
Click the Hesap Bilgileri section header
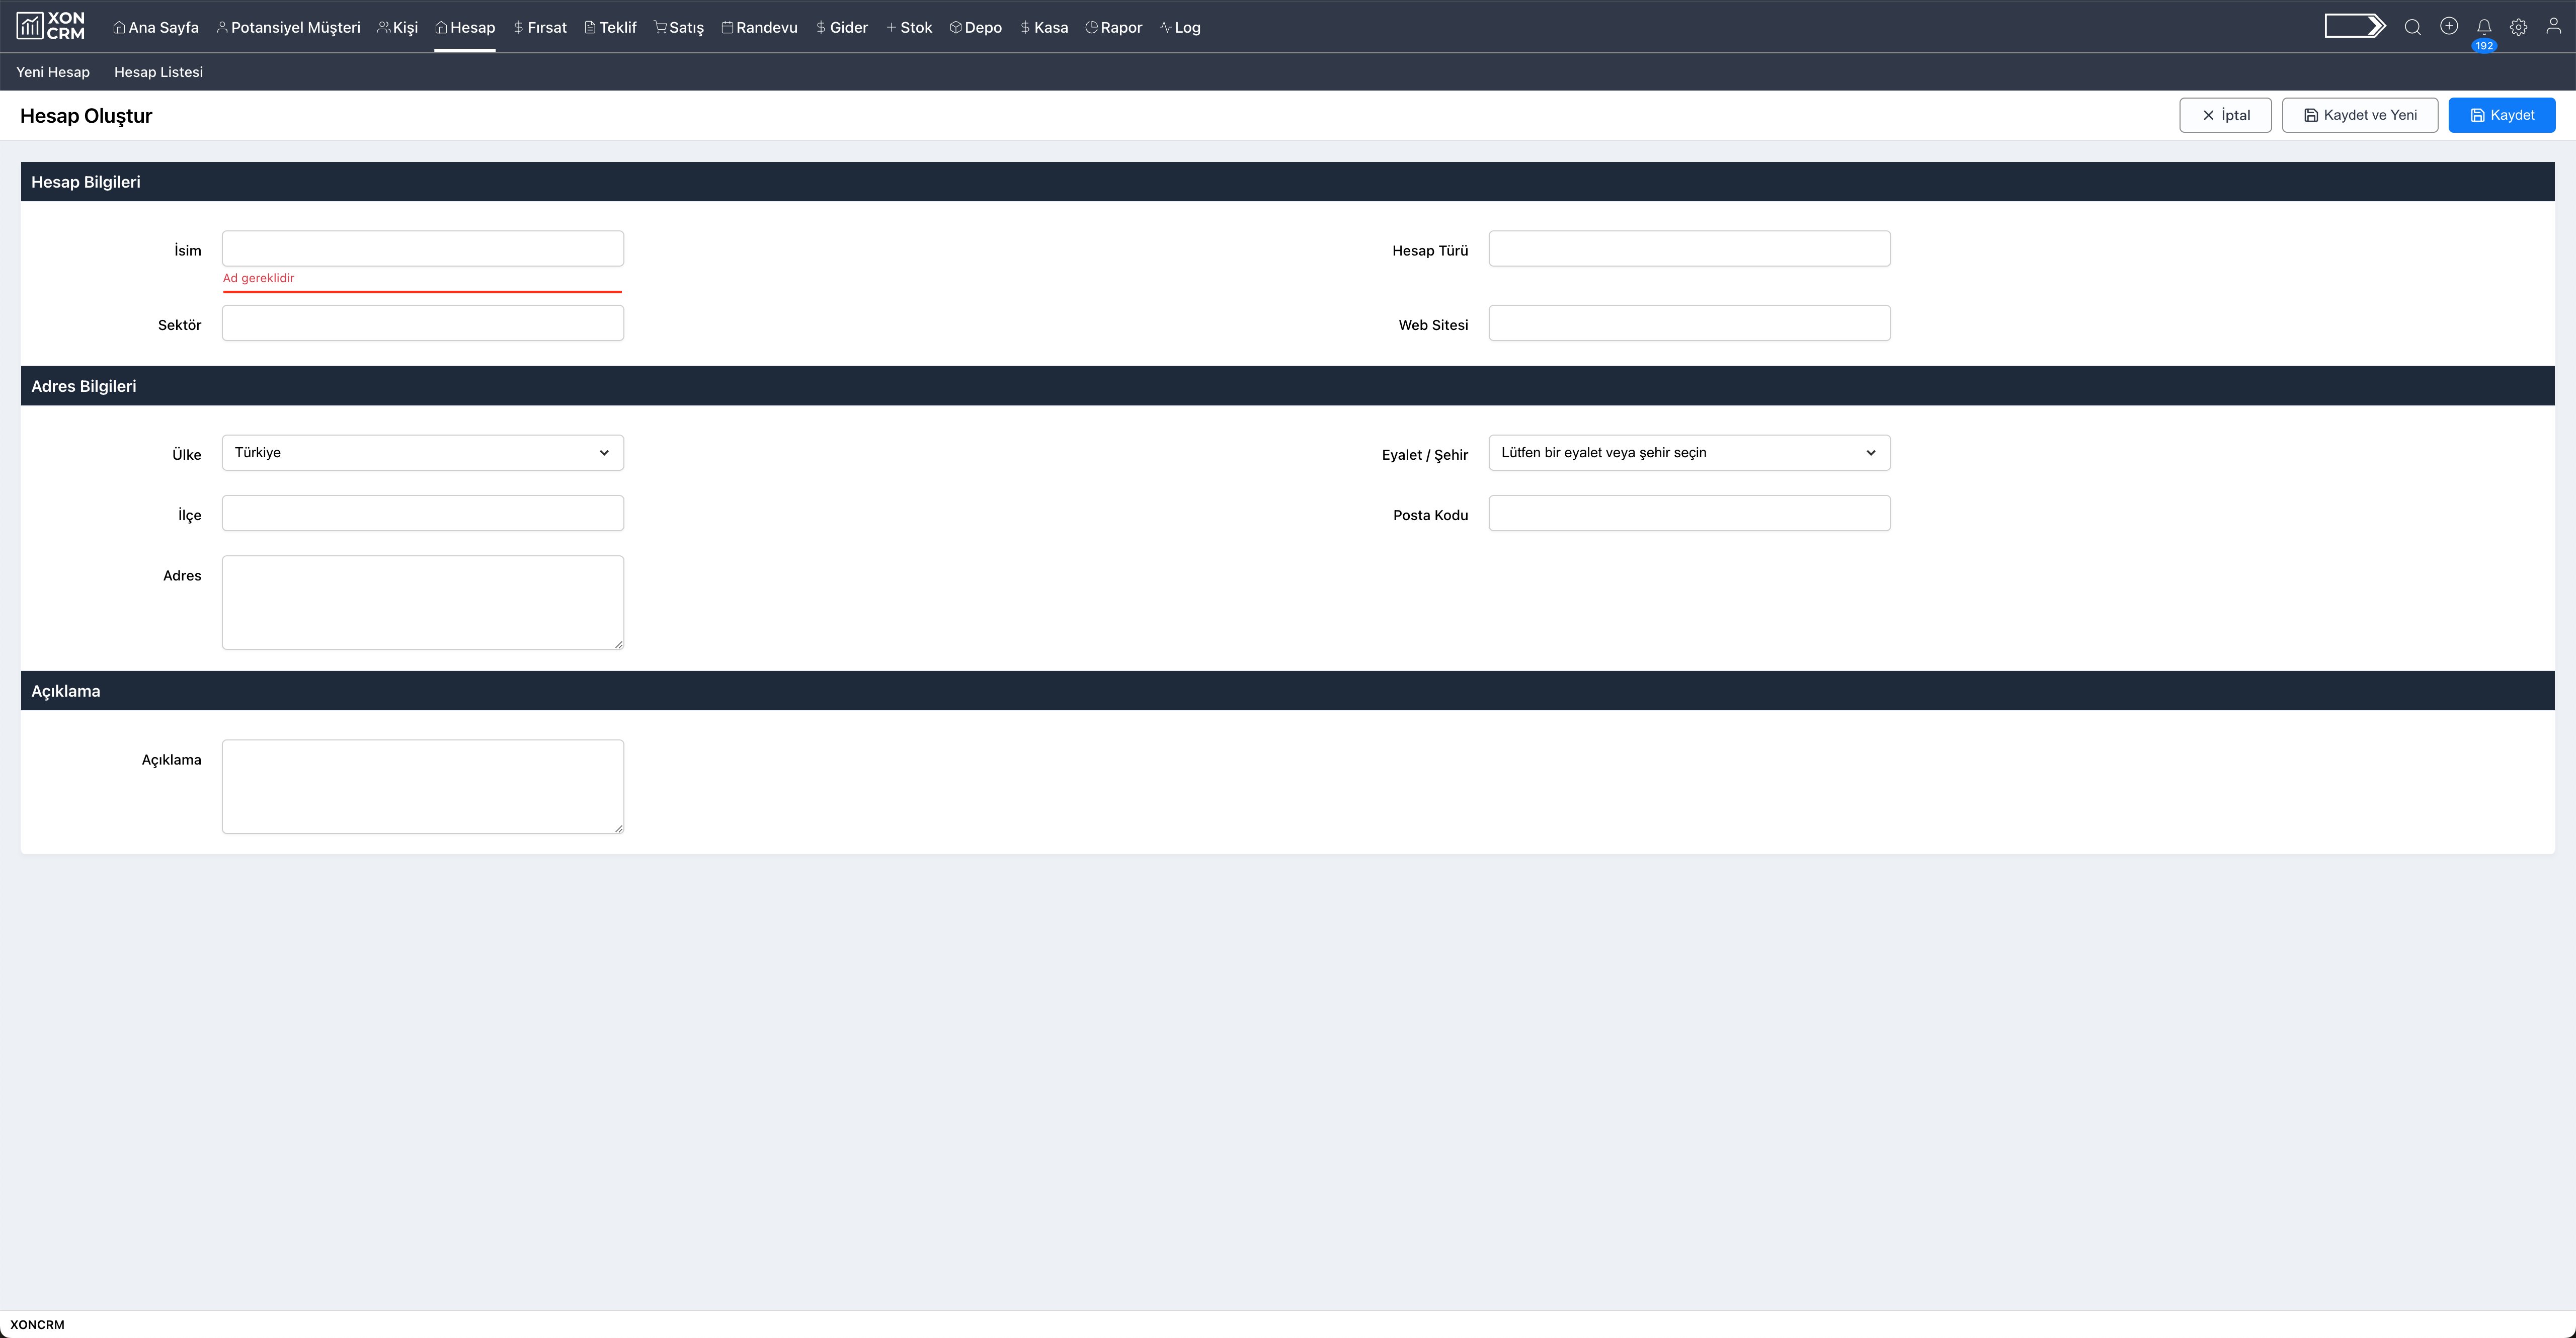click(x=1288, y=182)
